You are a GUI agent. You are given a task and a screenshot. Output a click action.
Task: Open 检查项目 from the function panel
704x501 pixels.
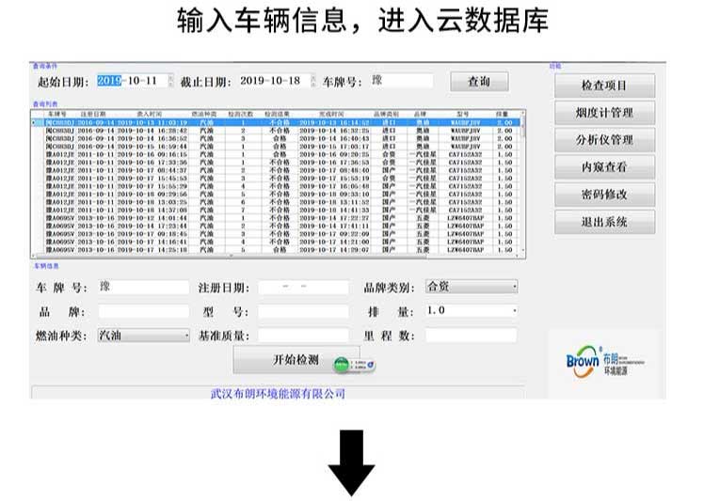603,86
